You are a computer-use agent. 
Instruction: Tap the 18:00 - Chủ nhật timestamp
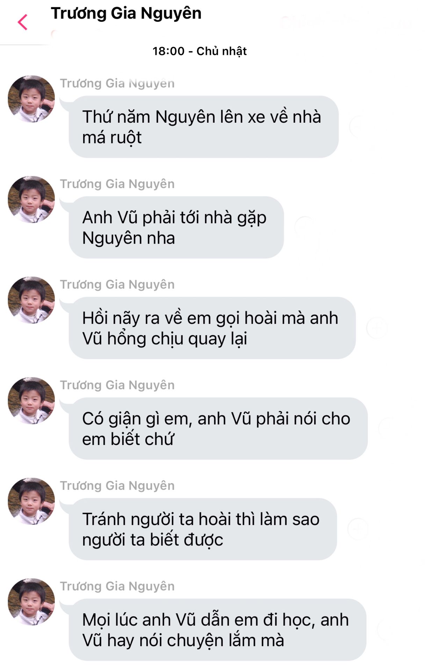coord(200,51)
